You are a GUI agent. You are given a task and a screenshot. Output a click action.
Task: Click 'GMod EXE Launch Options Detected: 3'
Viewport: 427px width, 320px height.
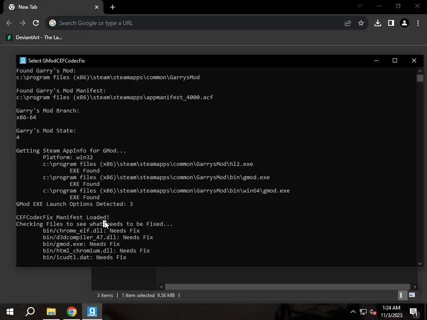(75, 204)
